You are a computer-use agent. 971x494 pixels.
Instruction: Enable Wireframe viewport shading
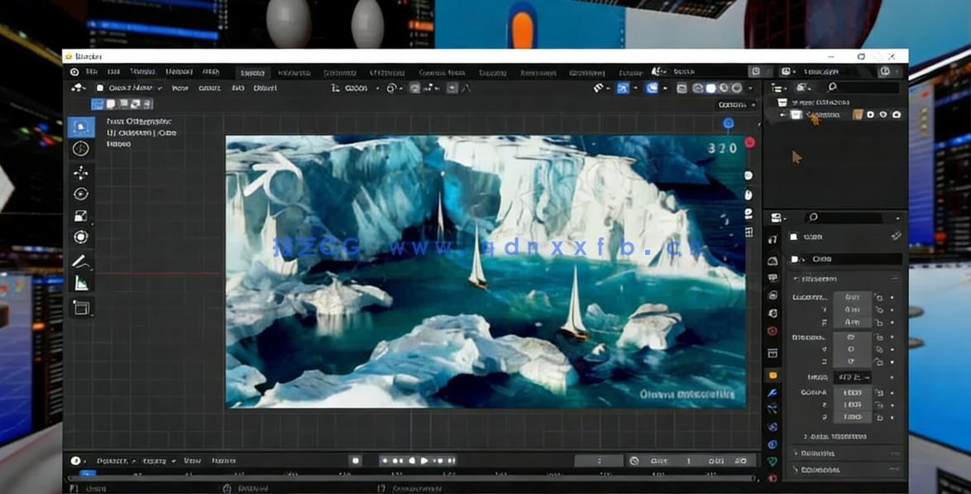pos(698,87)
